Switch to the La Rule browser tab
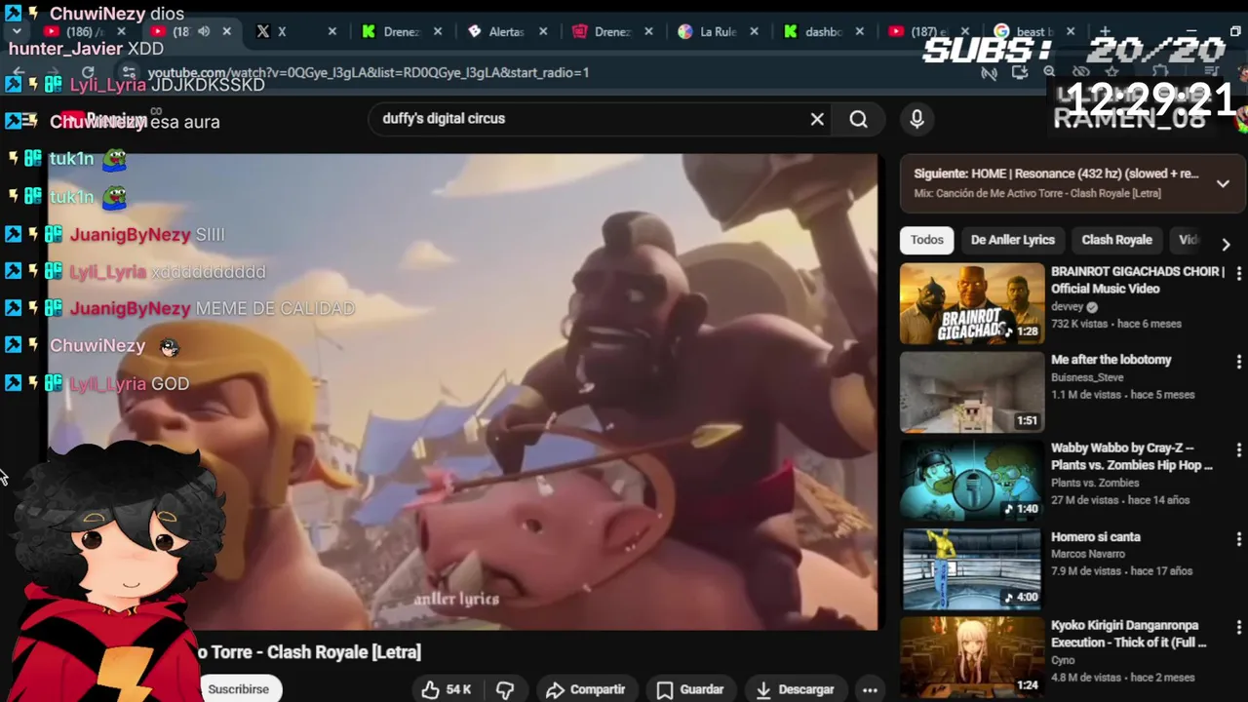 click(718, 31)
